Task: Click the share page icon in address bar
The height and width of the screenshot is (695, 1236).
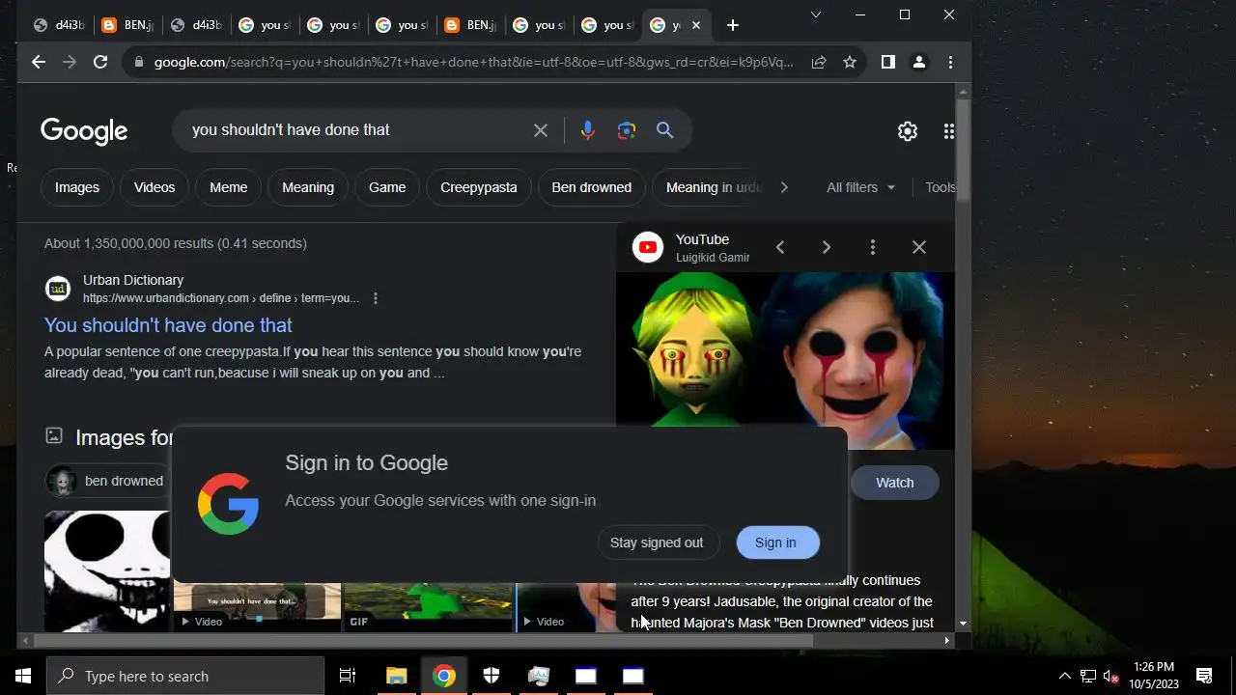Action: pyautogui.click(x=819, y=62)
